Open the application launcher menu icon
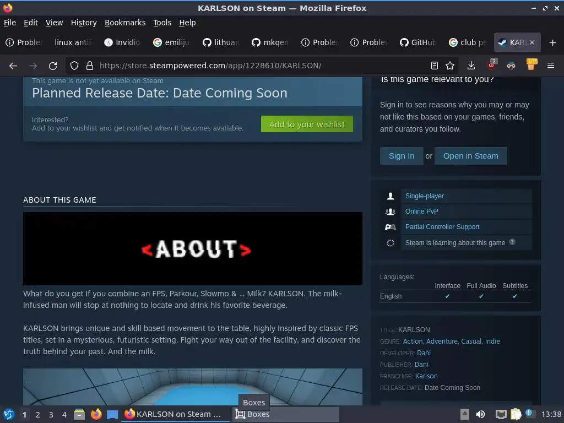 [x=9, y=414]
